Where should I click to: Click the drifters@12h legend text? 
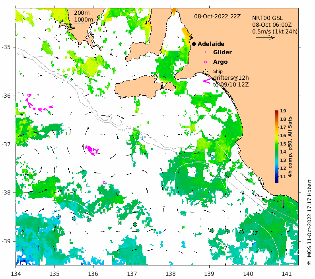[x=231, y=78]
